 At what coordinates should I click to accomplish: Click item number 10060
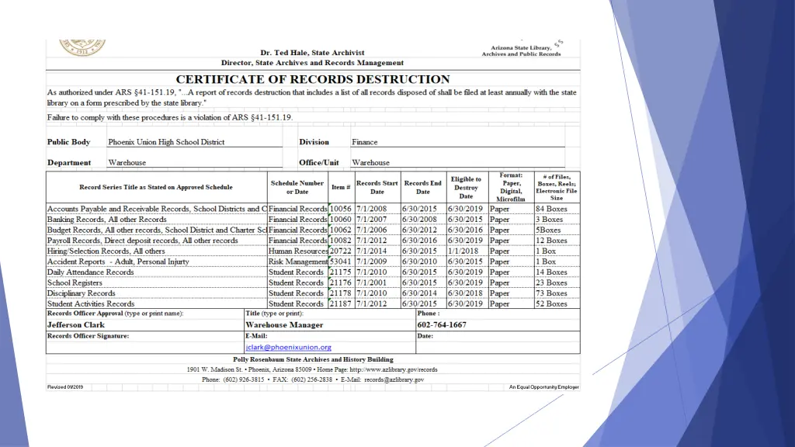340,220
